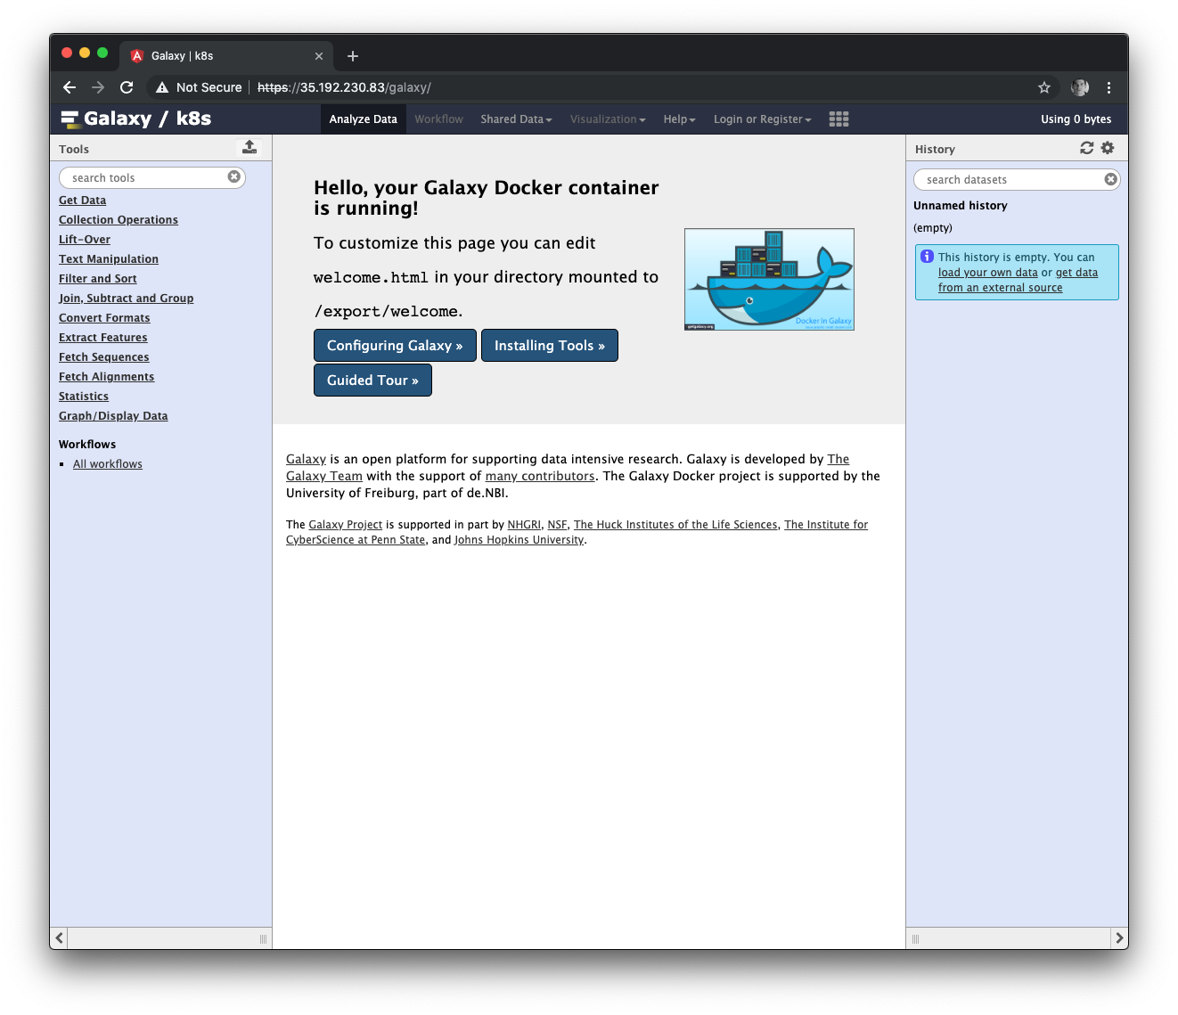Click the Unnamed history title
The height and width of the screenshot is (1015, 1178).
pyautogui.click(x=961, y=206)
